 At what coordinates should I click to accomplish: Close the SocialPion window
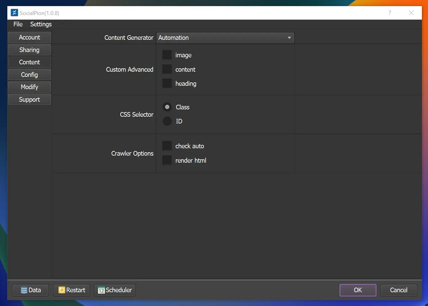tap(411, 13)
